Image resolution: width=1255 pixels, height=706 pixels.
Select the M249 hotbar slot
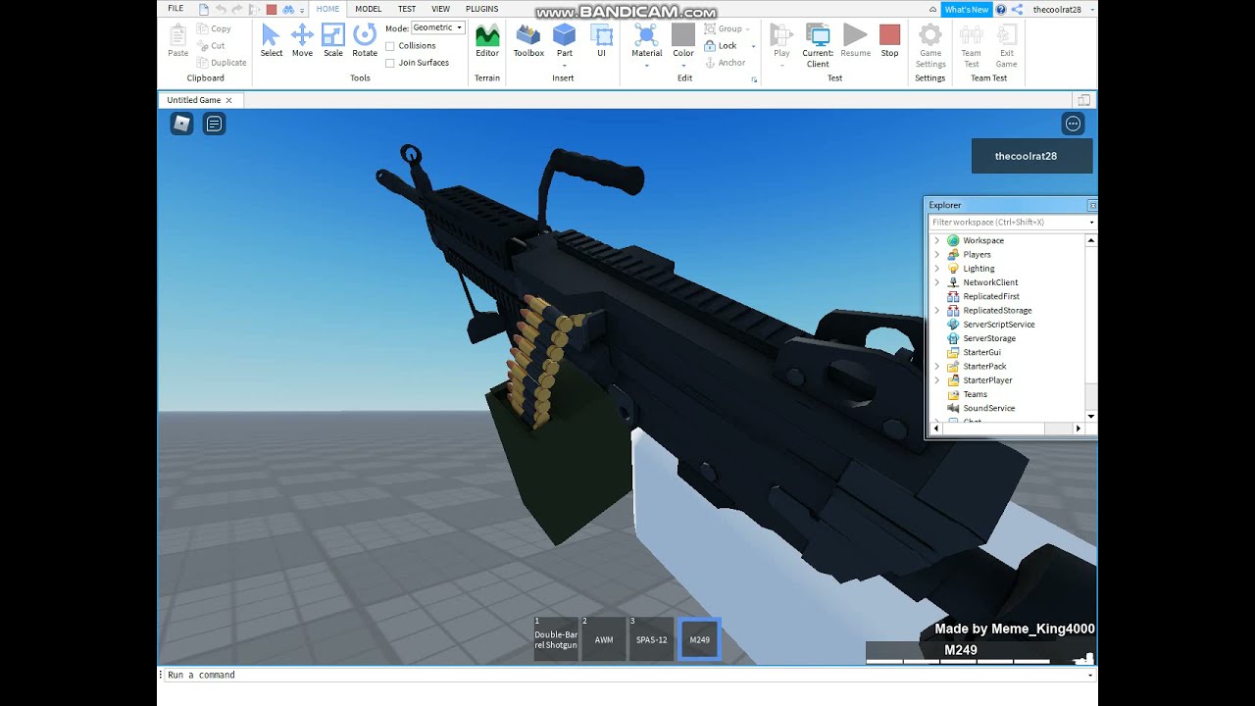tap(699, 639)
